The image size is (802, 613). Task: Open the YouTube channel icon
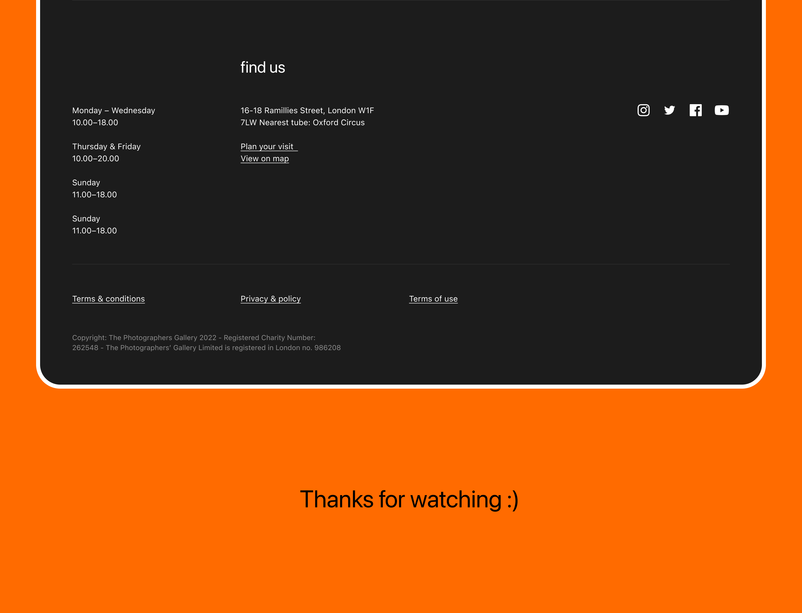(x=721, y=110)
